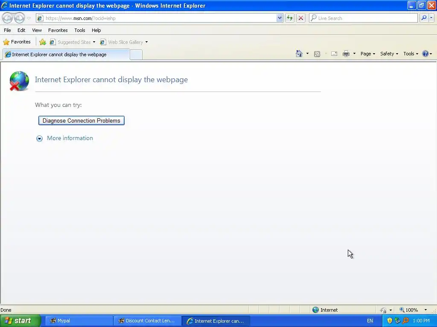This screenshot has width=437, height=327.
Task: Click the EN language indicator
Action: [370, 321]
